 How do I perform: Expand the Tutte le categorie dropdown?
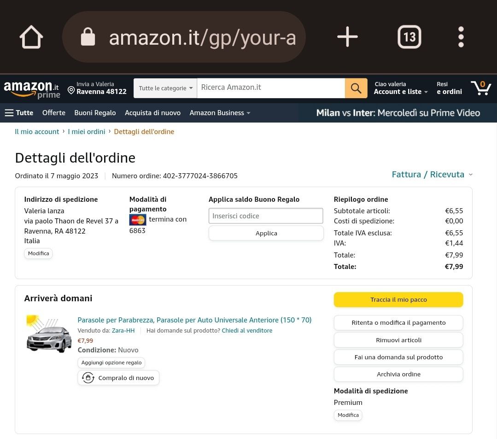pos(165,88)
